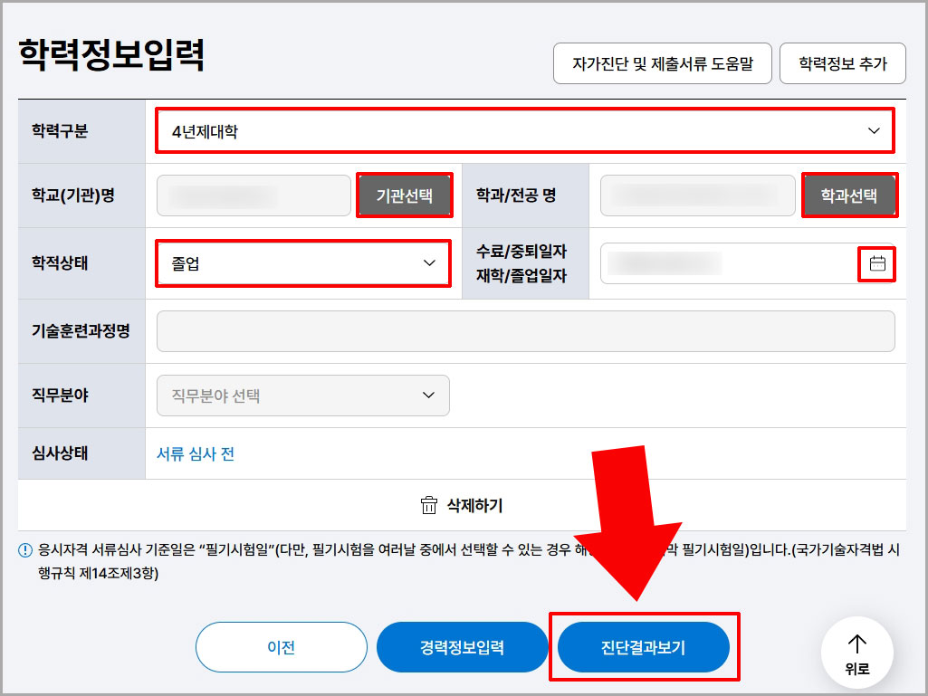Click the 삭제하기 text label
The height and width of the screenshot is (696, 928).
474,505
